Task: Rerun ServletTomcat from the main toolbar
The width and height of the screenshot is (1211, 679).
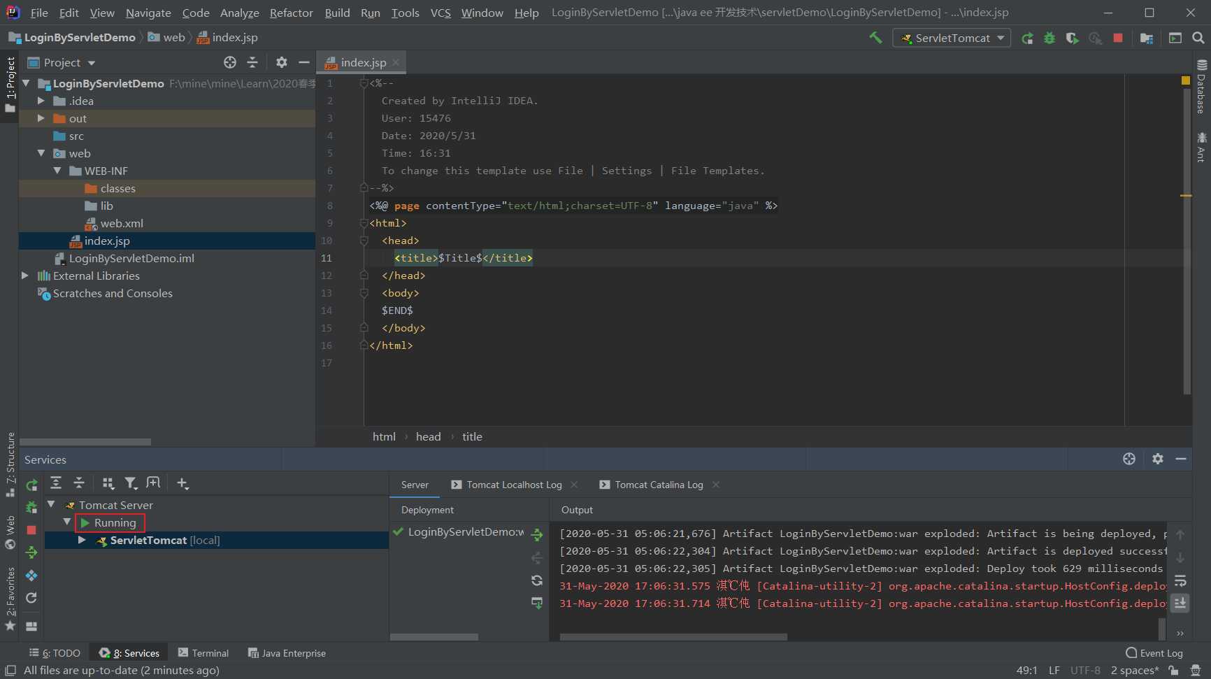Action: pos(1027,38)
